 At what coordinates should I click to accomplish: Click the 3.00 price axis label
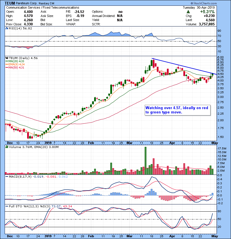[x=220, y=97]
